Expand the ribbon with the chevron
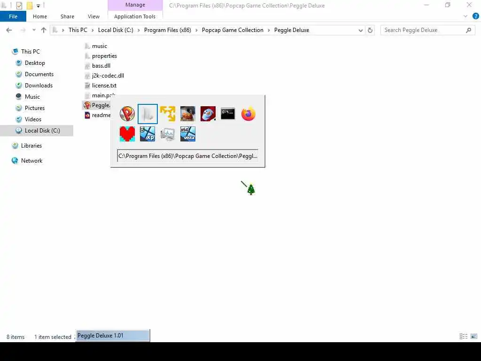481x361 pixels. [x=465, y=16]
